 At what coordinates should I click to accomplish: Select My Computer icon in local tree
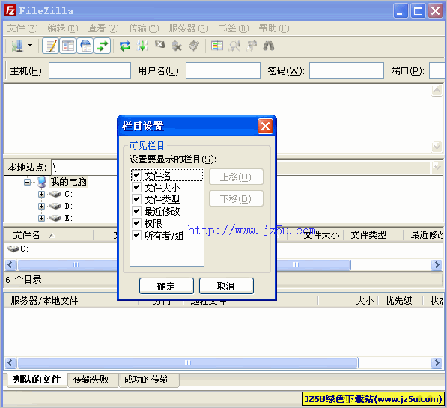42,182
